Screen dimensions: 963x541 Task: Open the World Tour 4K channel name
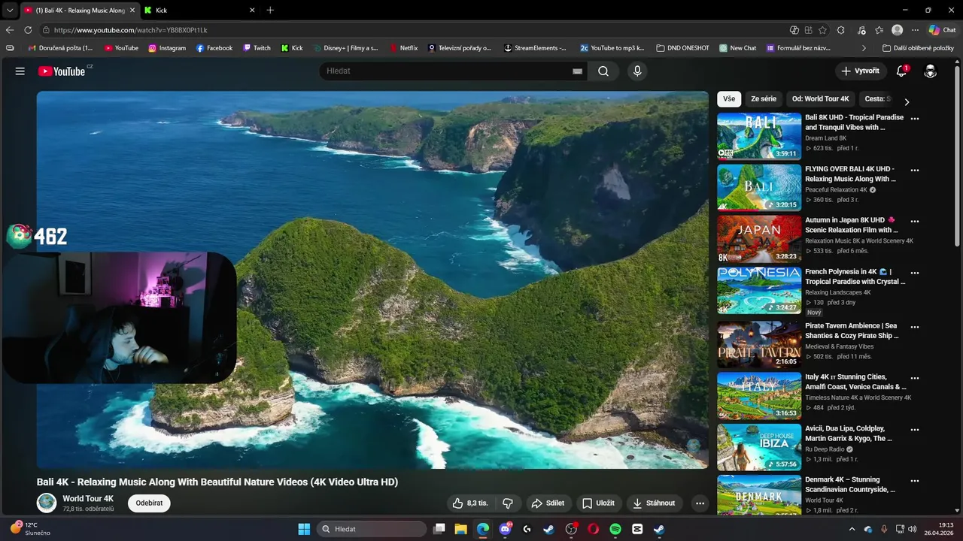pyautogui.click(x=88, y=498)
